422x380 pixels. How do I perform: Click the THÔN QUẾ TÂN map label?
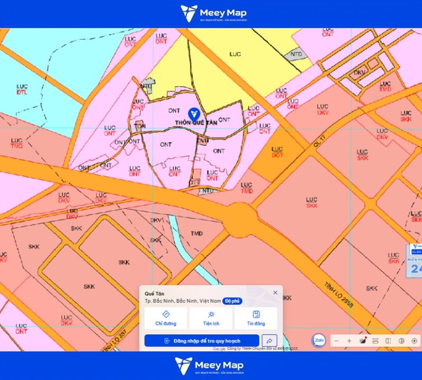point(196,123)
